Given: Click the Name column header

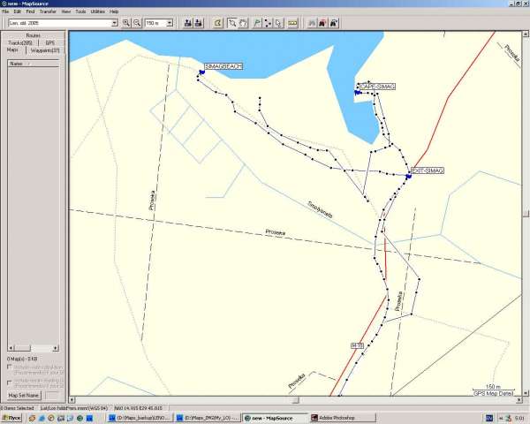Looking at the screenshot, I should [18, 64].
